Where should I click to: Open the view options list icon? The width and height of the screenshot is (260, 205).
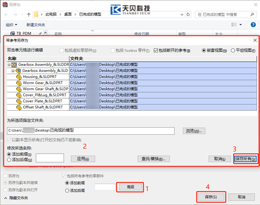pyautogui.click(x=234, y=25)
